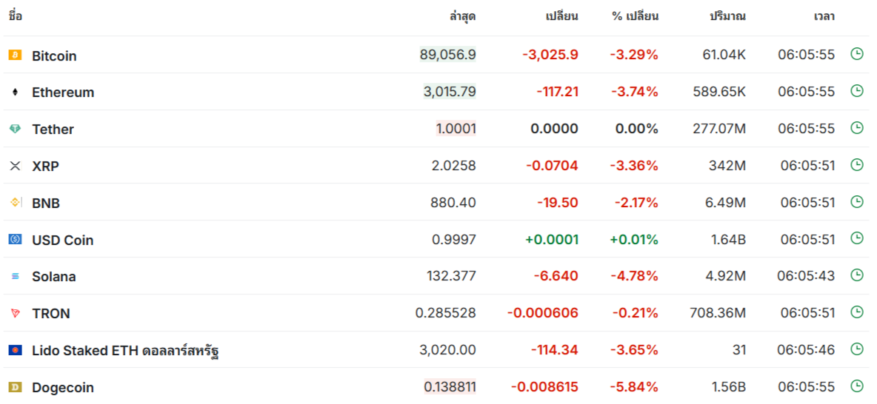Open the Bitcoin link
877x404 pixels.
(x=54, y=55)
